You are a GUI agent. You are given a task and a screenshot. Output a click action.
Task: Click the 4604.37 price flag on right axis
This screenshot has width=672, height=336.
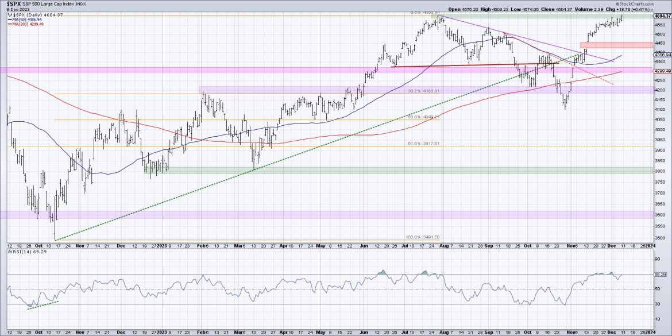659,17
